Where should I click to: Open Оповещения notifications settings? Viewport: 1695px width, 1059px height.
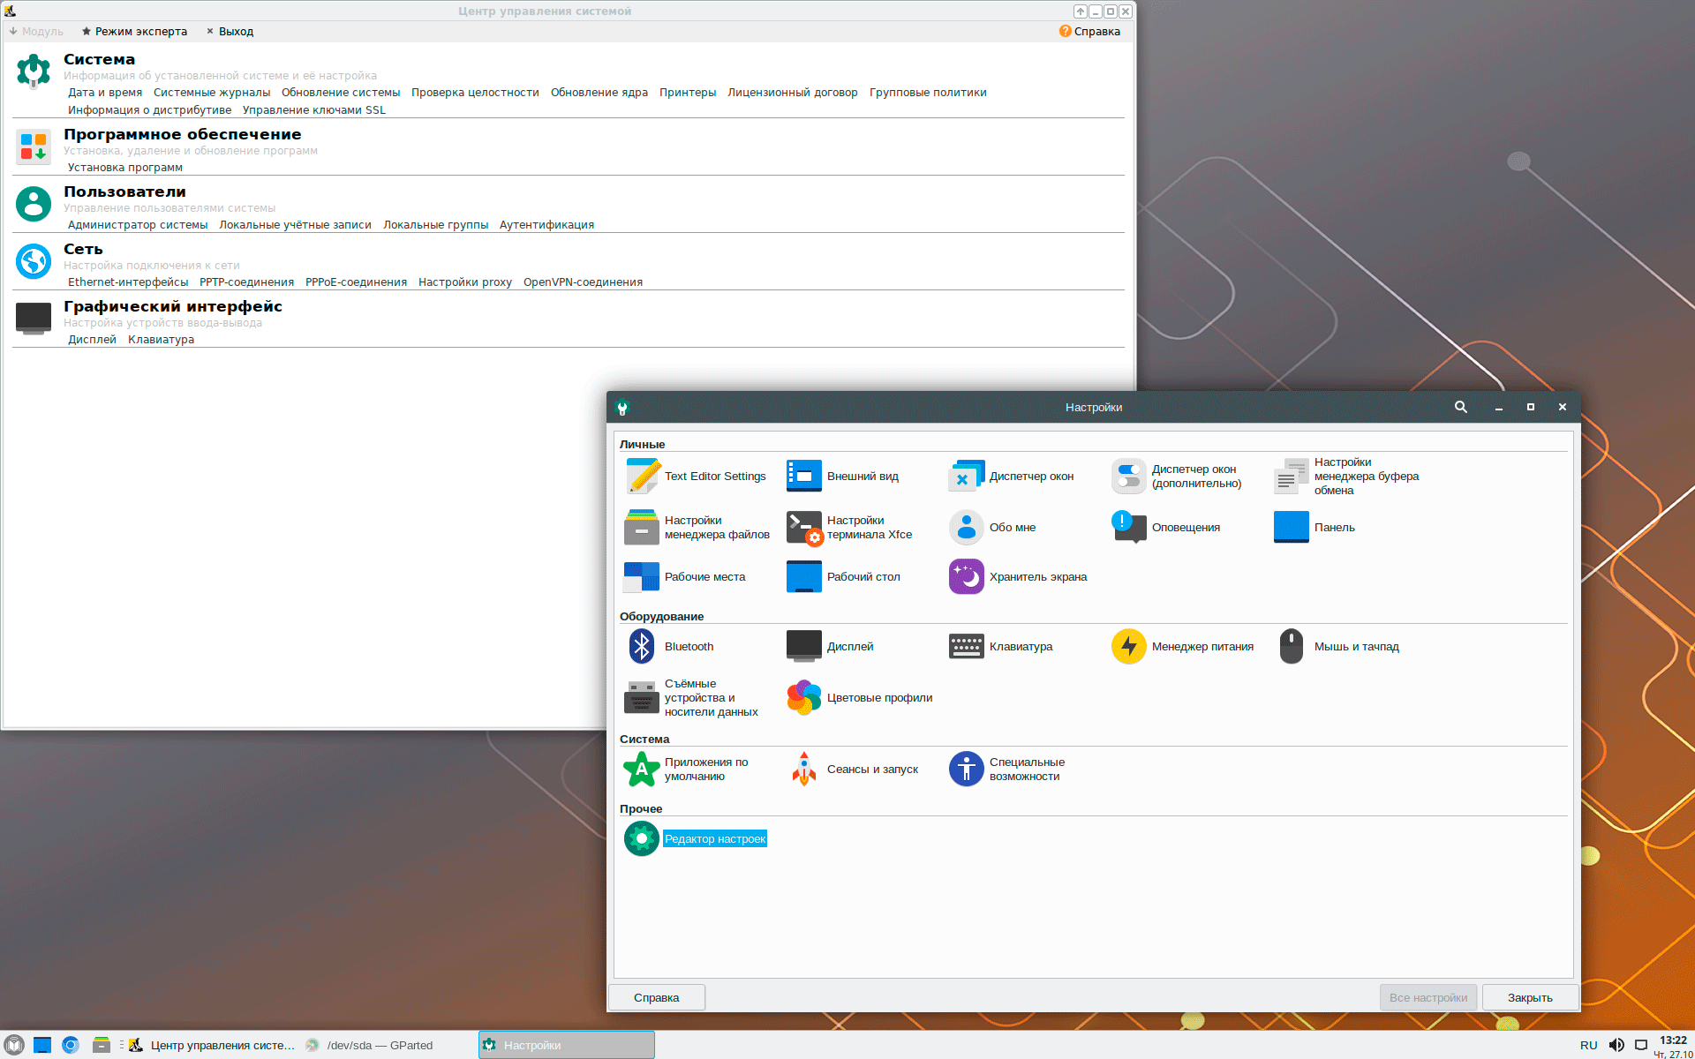[1128, 528]
